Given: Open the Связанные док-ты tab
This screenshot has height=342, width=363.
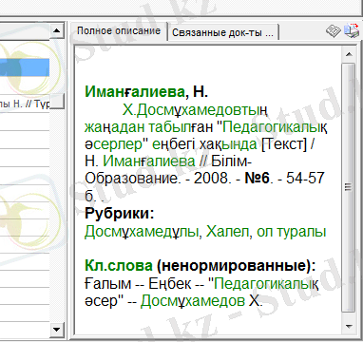Looking at the screenshot, I should click(222, 32).
